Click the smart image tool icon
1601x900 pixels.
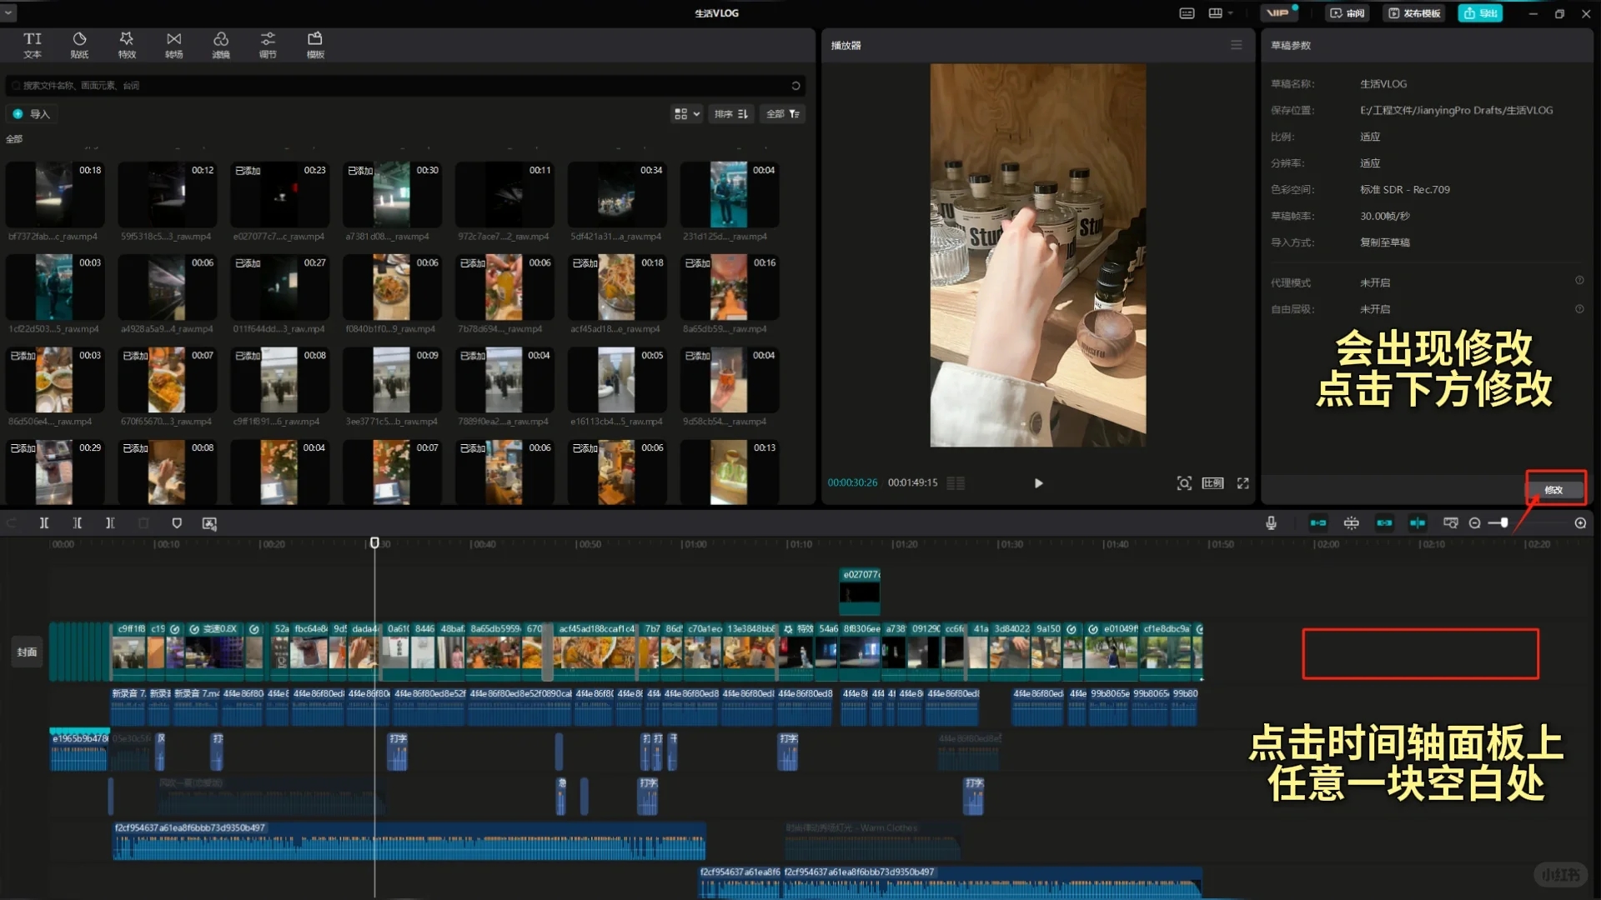coord(209,523)
